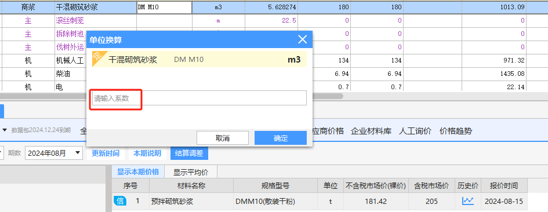Select the 干混砌筑砂浆 cell in the table
Image resolution: width=548 pixels, height=212 pixels.
(96, 7)
